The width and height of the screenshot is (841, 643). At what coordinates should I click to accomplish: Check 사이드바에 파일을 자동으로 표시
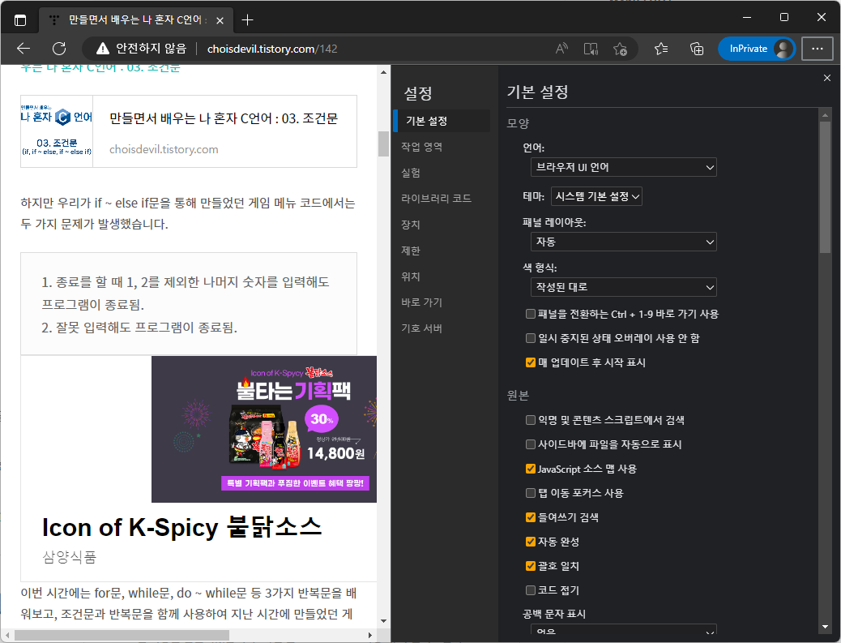(x=531, y=444)
